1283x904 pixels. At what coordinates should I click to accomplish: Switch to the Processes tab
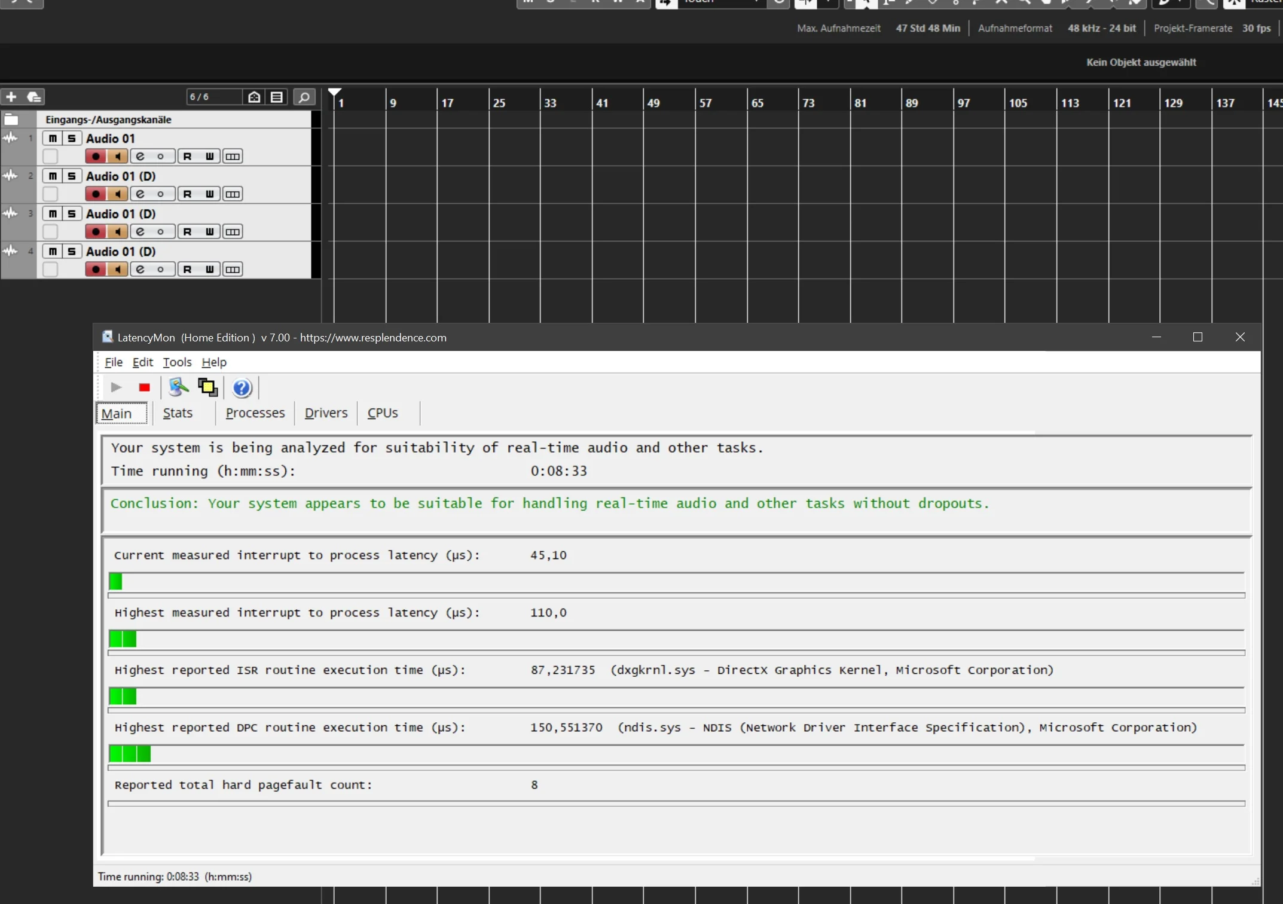coord(255,413)
